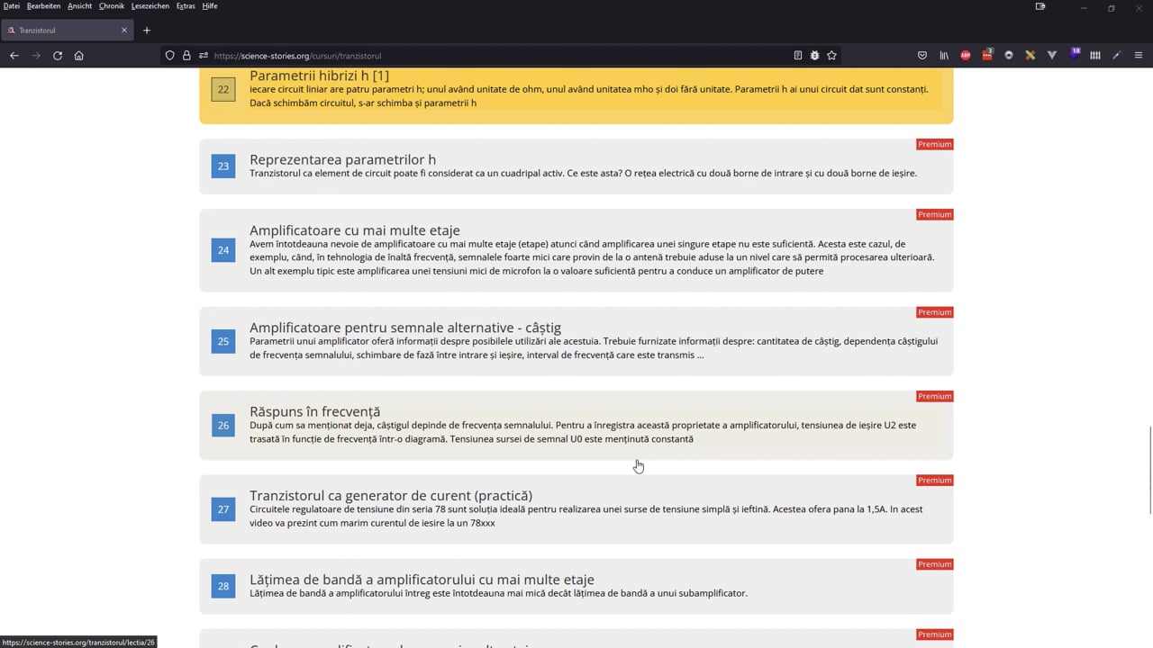Viewport: 1153px width, 648px height.
Task: Click the color picker pen extension
Action: (x=1117, y=55)
